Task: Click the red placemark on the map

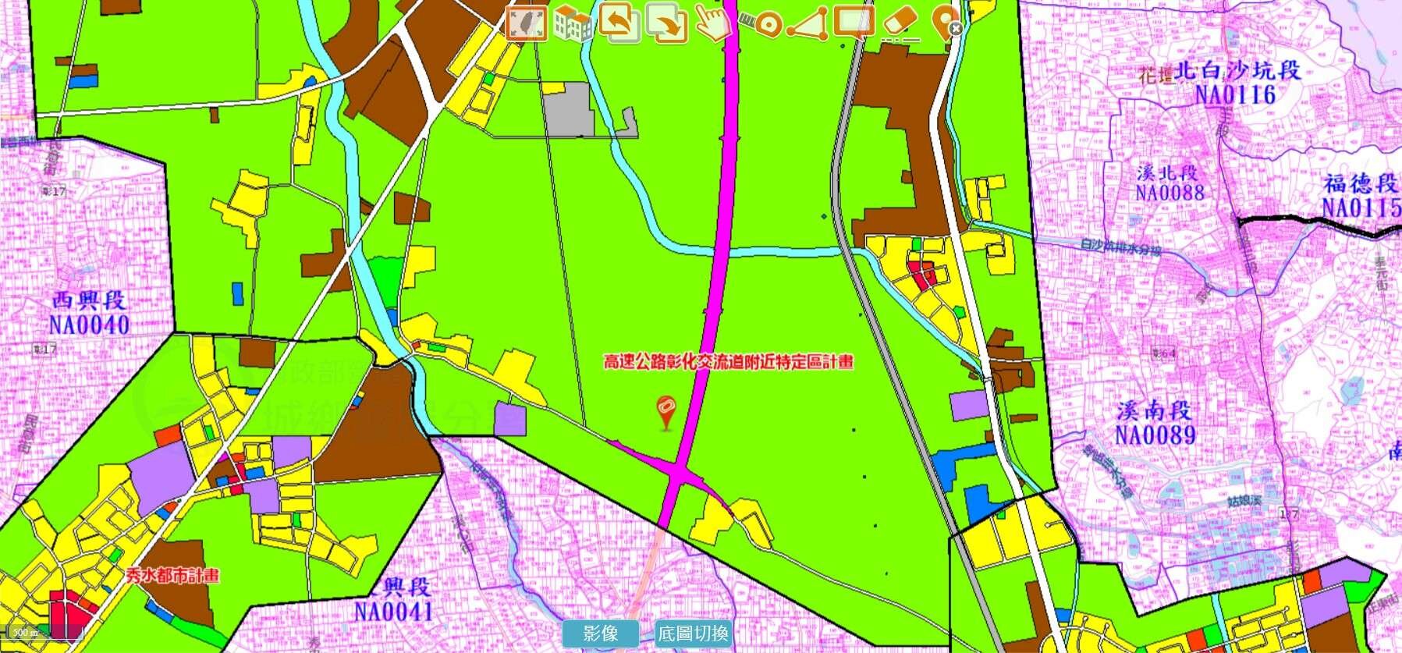Action: click(665, 411)
